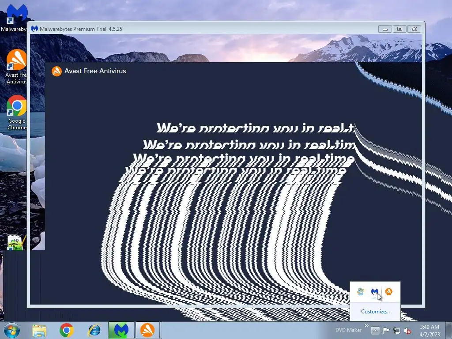The image size is (452, 339).
Task: Click the Show Desktop strip
Action: (x=449, y=330)
